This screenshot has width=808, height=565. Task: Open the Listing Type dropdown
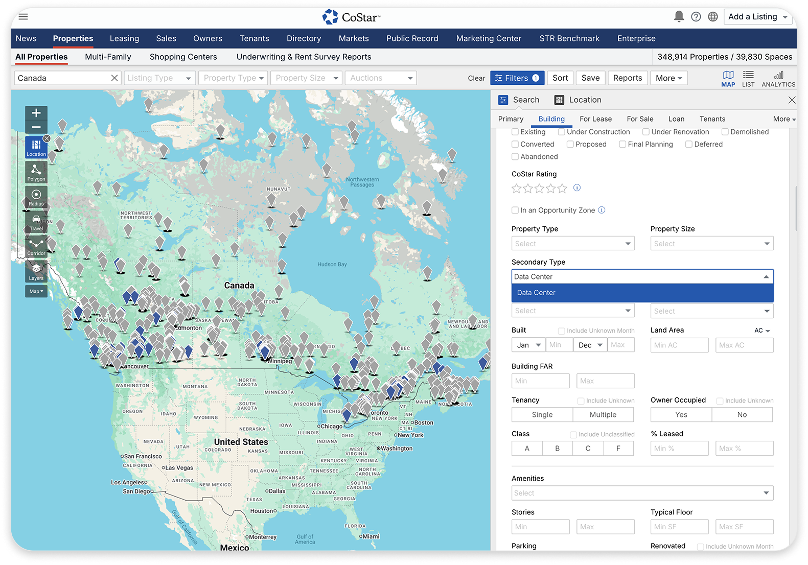coord(159,78)
